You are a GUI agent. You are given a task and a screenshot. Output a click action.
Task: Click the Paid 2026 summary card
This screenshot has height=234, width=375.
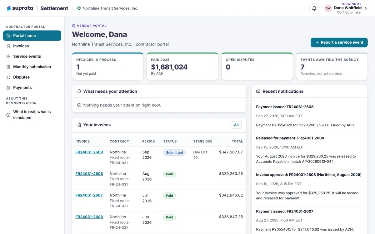[x=182, y=66]
